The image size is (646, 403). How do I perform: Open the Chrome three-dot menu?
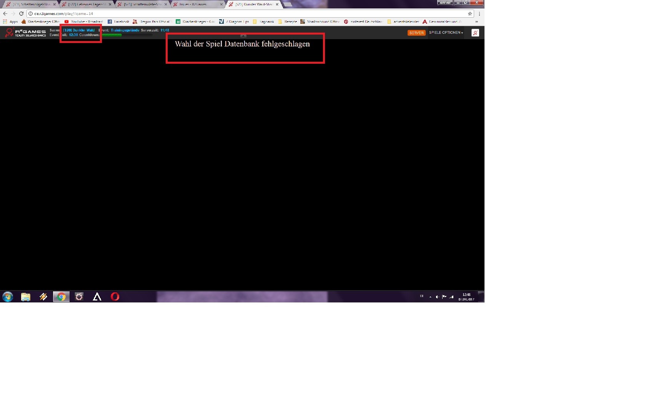[479, 13]
